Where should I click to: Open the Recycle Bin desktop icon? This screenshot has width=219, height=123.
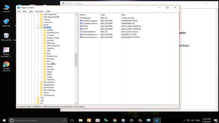[x=6, y=37]
